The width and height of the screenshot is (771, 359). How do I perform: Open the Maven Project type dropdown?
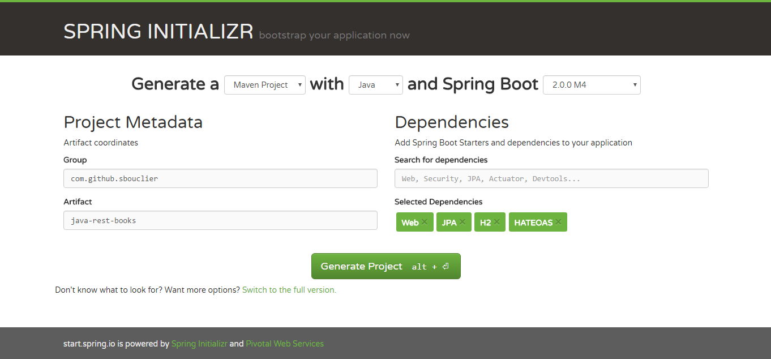pos(265,85)
